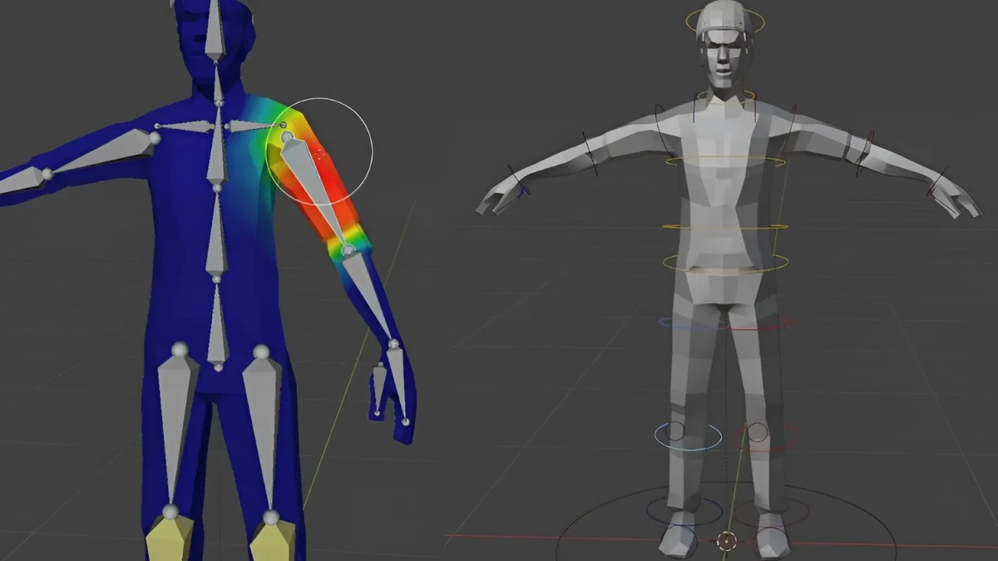Select the light-blue shin control ring on the gray model

click(687, 436)
